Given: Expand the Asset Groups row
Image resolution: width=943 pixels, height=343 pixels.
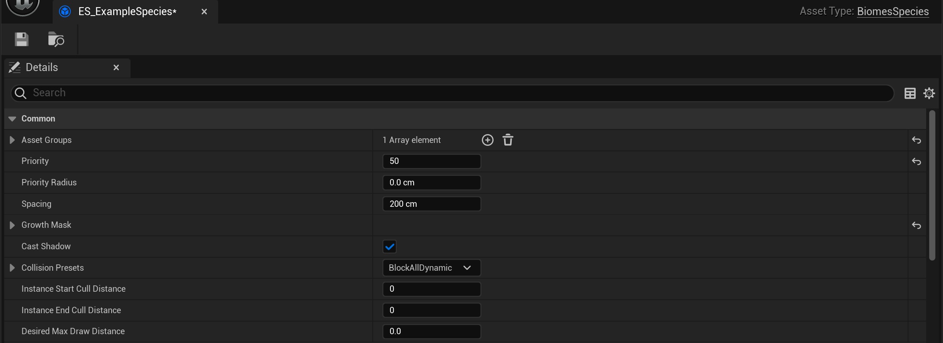Looking at the screenshot, I should click(12, 140).
